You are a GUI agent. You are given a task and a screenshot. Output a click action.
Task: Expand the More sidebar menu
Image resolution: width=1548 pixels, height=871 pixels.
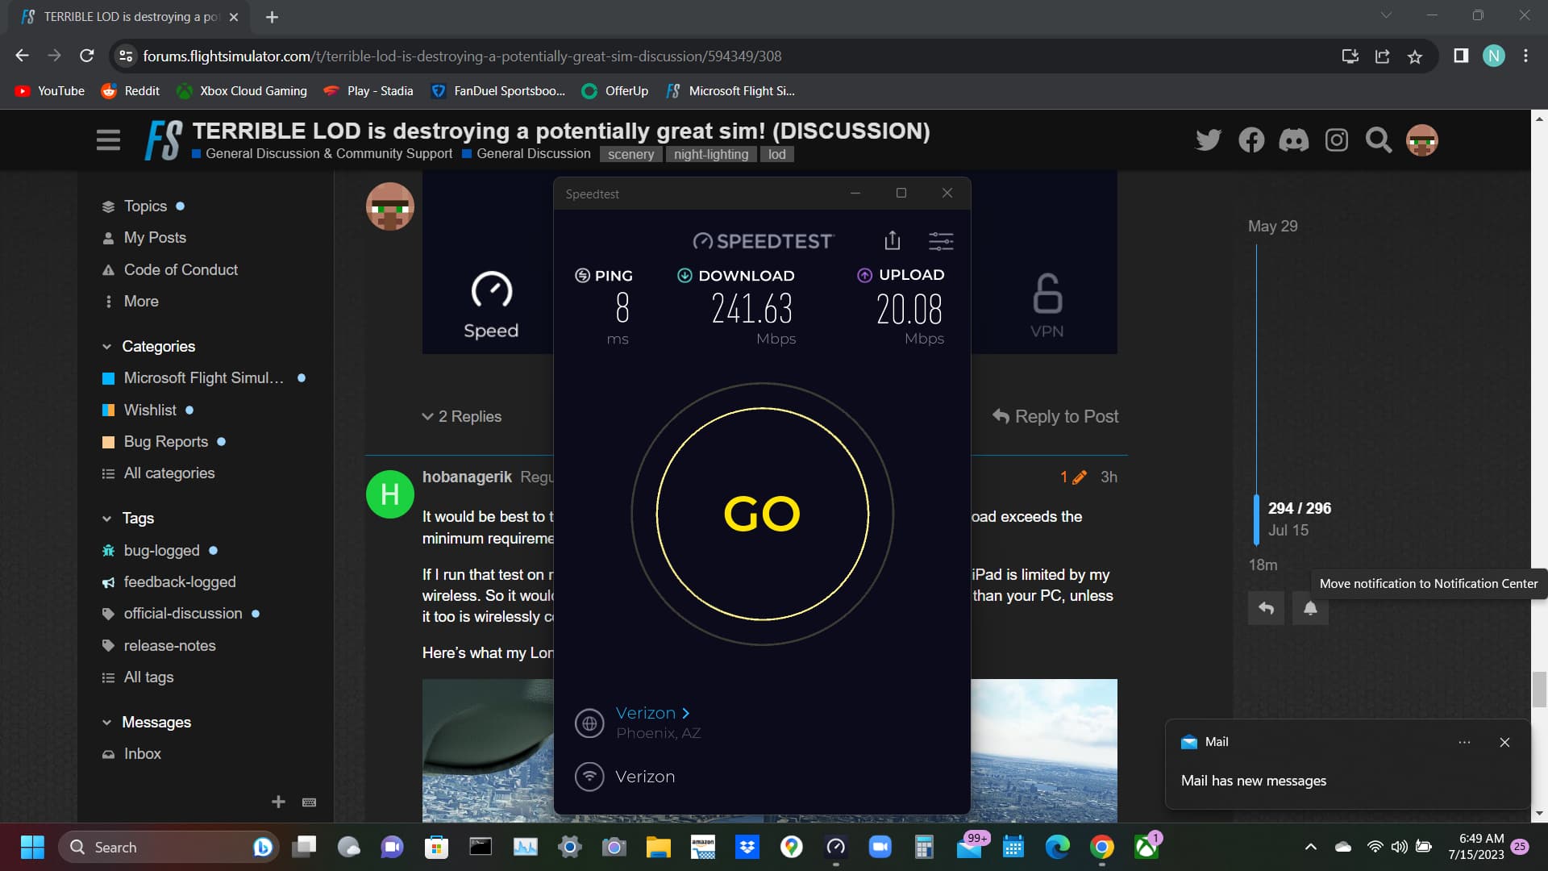pyautogui.click(x=141, y=301)
